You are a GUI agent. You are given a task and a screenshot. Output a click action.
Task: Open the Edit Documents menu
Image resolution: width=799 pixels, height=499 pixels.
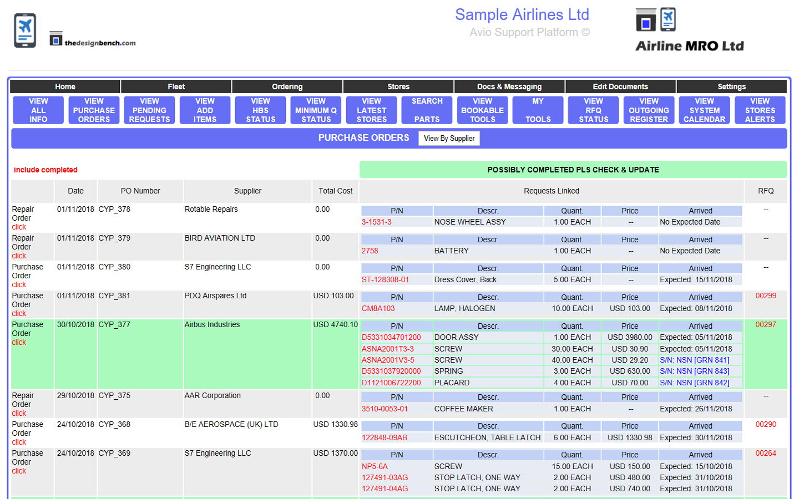pos(620,86)
